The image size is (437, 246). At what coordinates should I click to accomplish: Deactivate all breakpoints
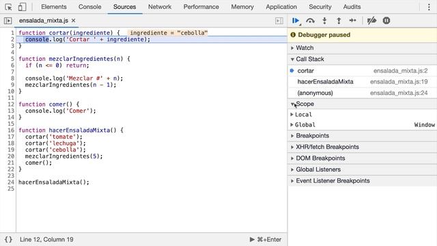pyautogui.click(x=371, y=20)
